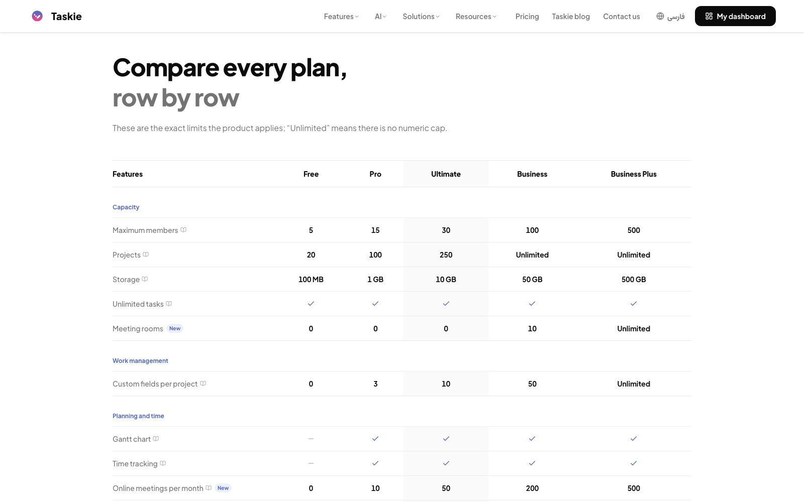Click the Taskie brand name
The image size is (804, 502).
tap(66, 17)
